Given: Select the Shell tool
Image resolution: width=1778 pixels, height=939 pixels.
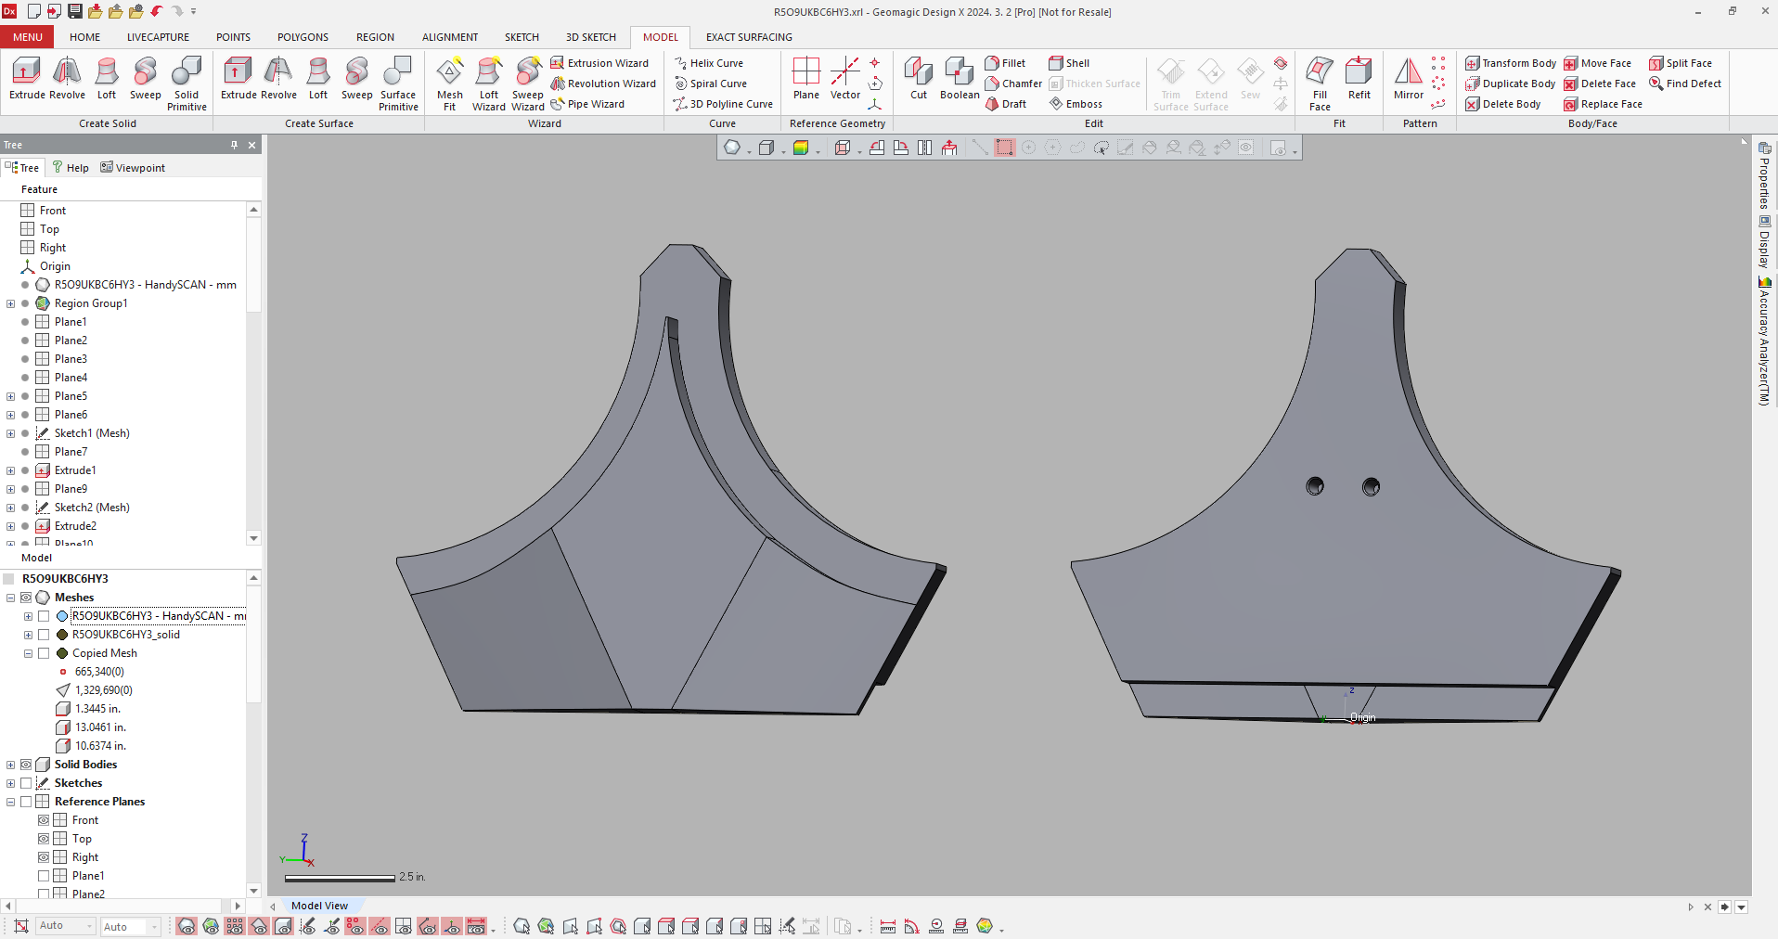Looking at the screenshot, I should 1069,63.
